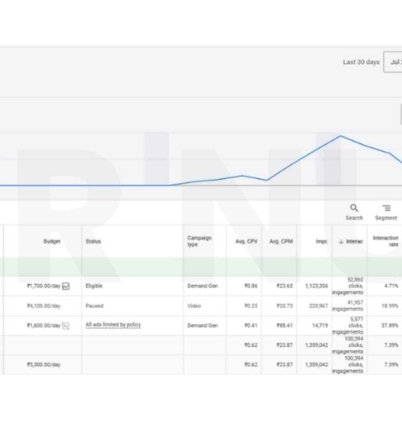
Task: Sort the table by the Budget column header
Action: (x=52, y=242)
